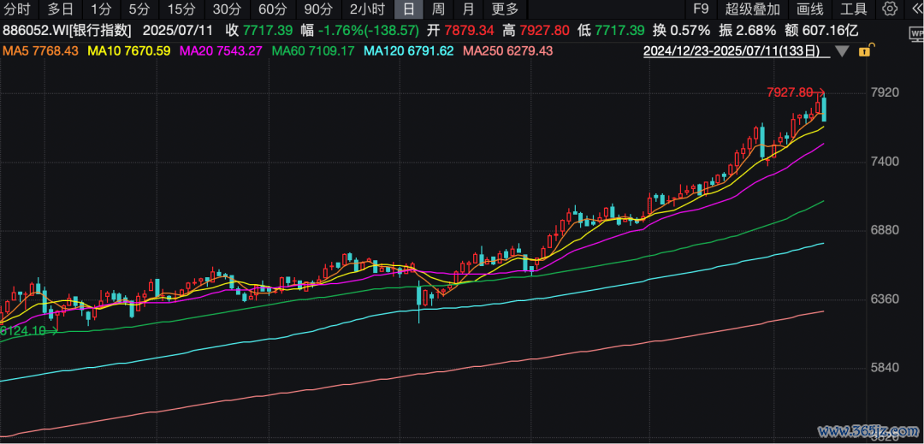Click the date range 2024/12/23-2025/07/11(133日)

click(x=731, y=51)
